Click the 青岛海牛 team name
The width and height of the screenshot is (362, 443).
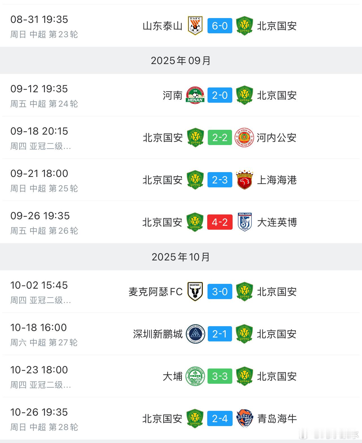277,419
